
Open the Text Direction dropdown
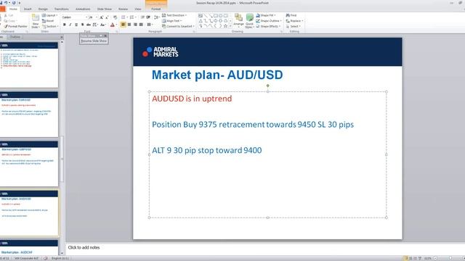point(174,15)
